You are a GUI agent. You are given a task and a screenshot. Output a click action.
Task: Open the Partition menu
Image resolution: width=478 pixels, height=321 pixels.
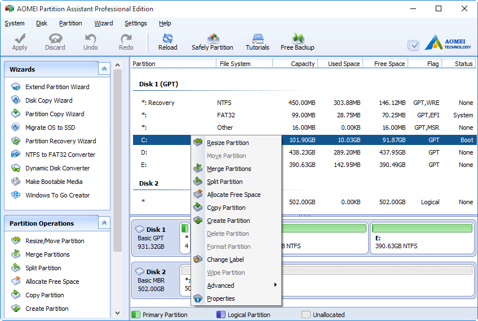click(70, 23)
